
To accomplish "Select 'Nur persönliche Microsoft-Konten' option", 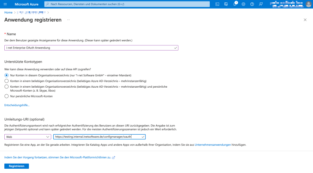I will click(6, 96).
